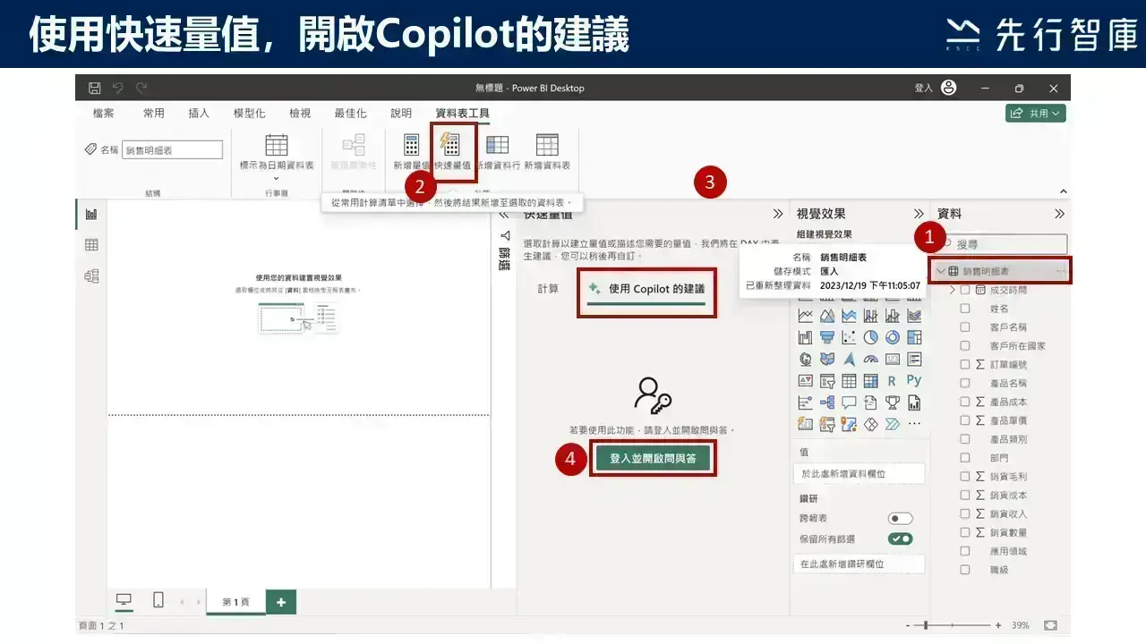Switch to mobile layout icon at bottom
The width and height of the screenshot is (1146, 644).
point(158,600)
